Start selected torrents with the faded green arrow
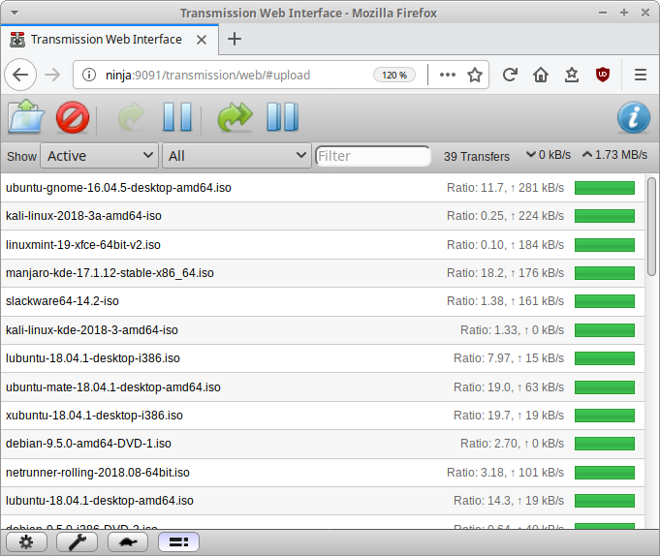Screen dimensions: 660x556 132,116
